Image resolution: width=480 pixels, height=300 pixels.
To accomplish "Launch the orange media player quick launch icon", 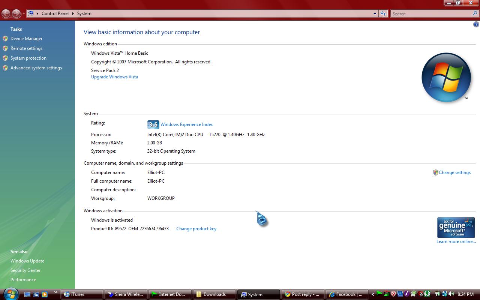I will [45, 294].
